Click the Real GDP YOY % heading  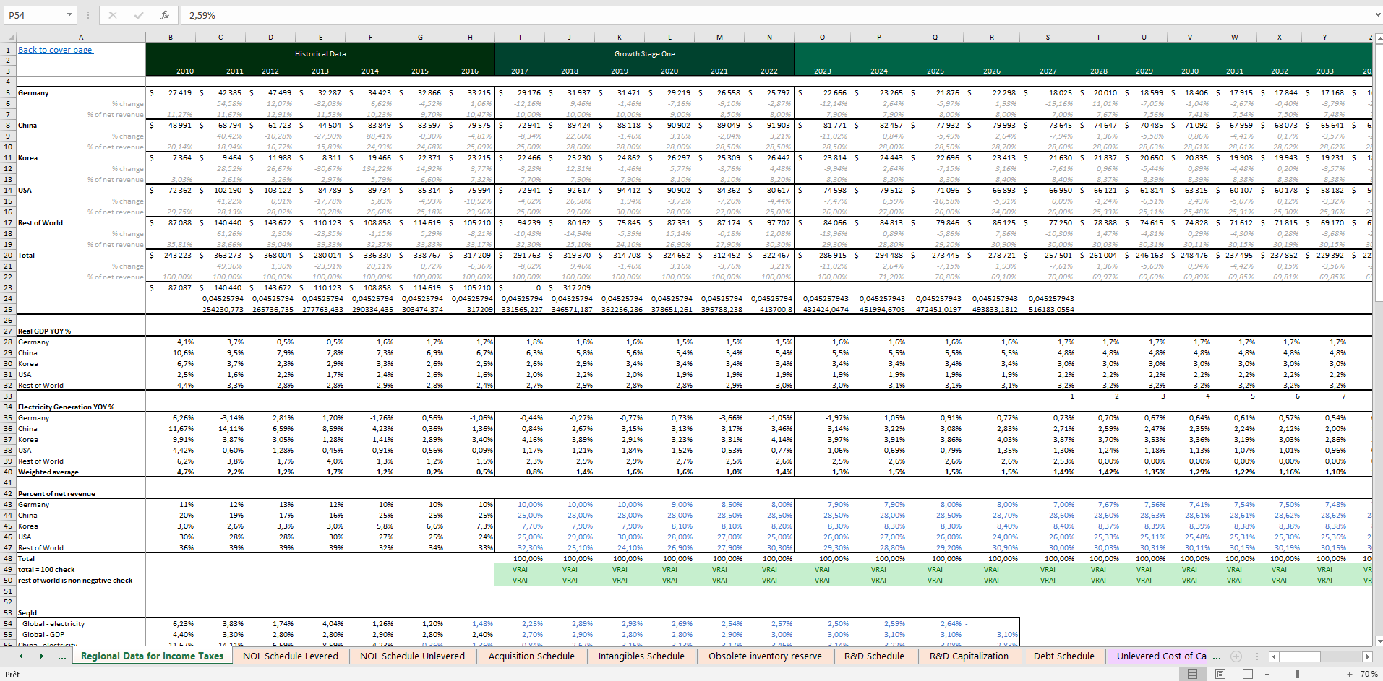tap(44, 331)
